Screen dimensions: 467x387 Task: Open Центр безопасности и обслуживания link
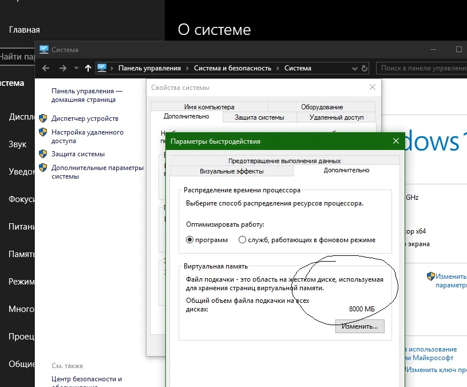coord(86,381)
